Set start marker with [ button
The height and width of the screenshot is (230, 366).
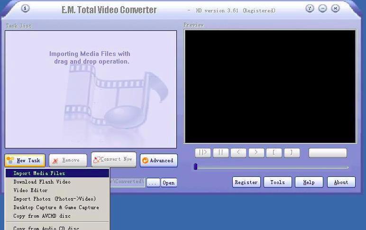point(274,153)
